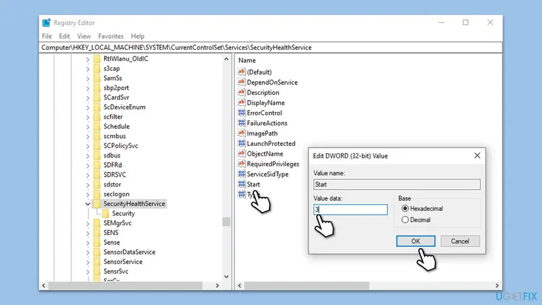This screenshot has width=542, height=305.
Task: Click the Description string value icon
Action: pos(242,92)
